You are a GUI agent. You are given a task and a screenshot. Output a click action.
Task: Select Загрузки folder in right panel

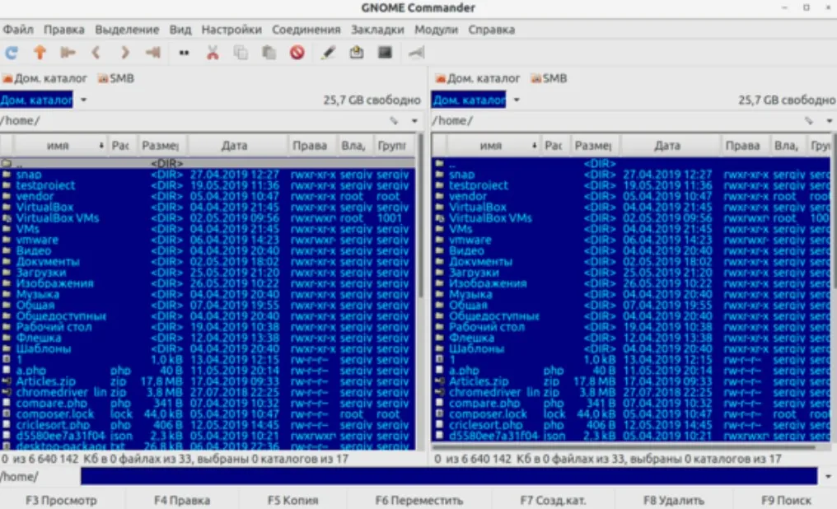pyautogui.click(x=633, y=273)
